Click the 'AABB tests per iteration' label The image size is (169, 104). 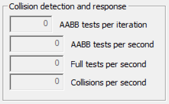103,25
